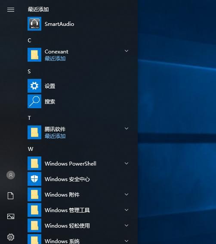Open 设置 gear tile icon
Viewport: 216px width, 244px height.
coord(34,86)
